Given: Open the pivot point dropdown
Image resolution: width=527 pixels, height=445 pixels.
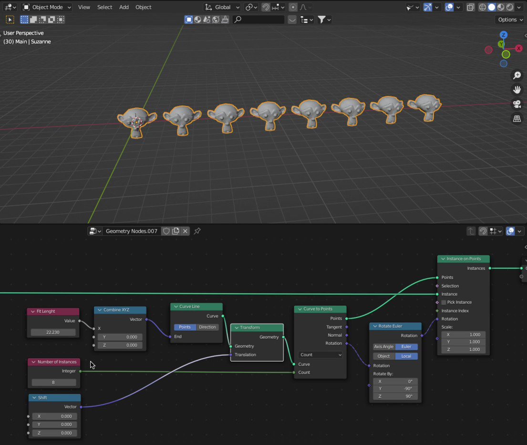Looking at the screenshot, I should tap(251, 7).
